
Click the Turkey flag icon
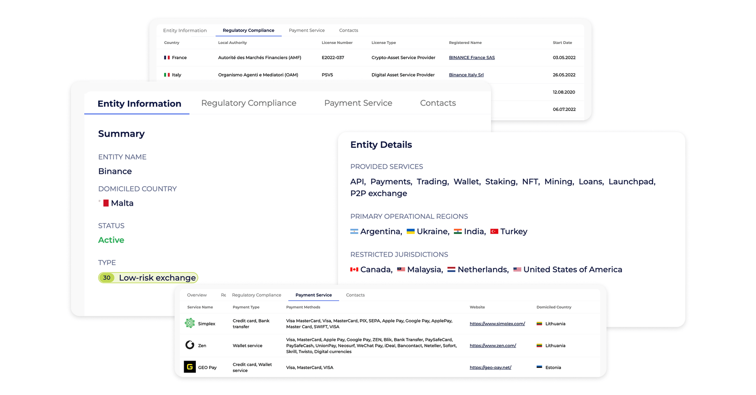[494, 232]
